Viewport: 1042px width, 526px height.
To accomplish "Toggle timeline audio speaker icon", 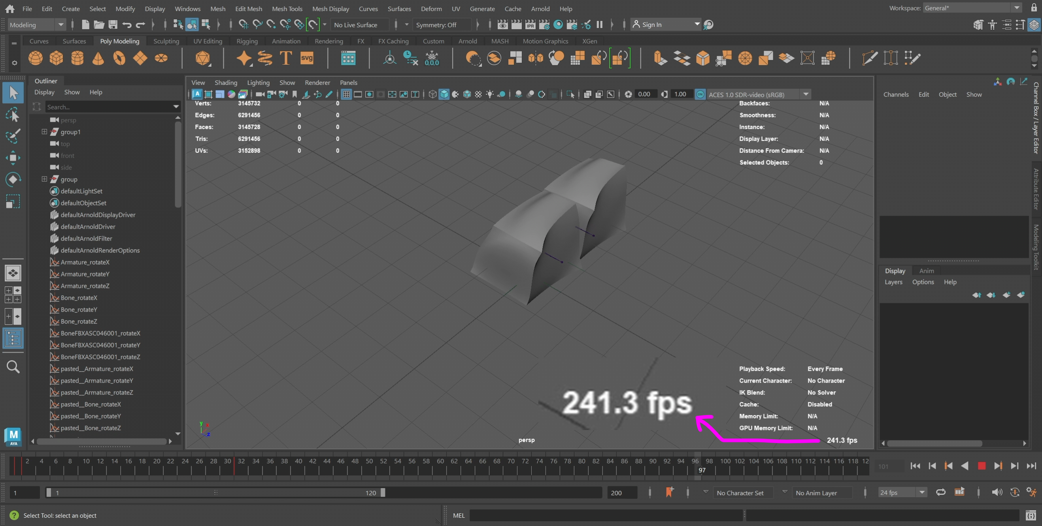I will (997, 492).
